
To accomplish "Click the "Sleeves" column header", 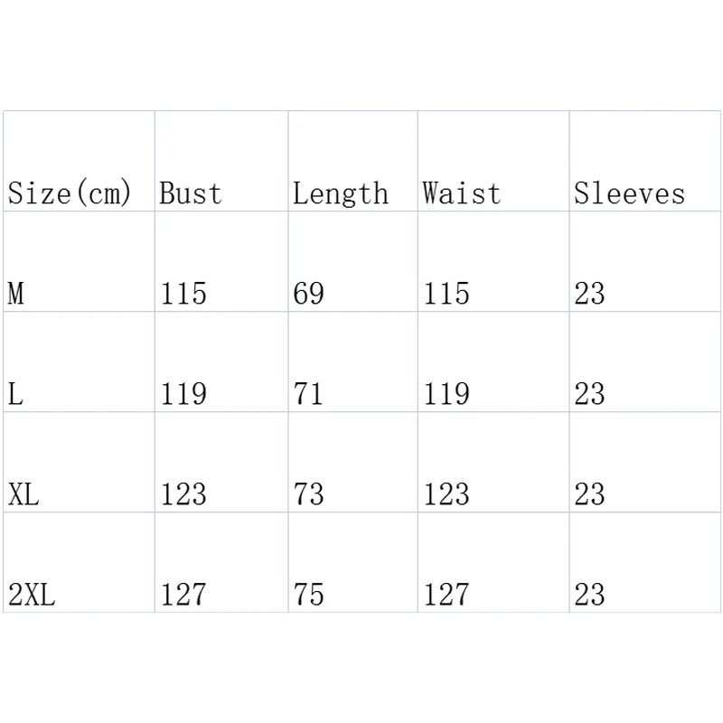I will click(x=629, y=193).
